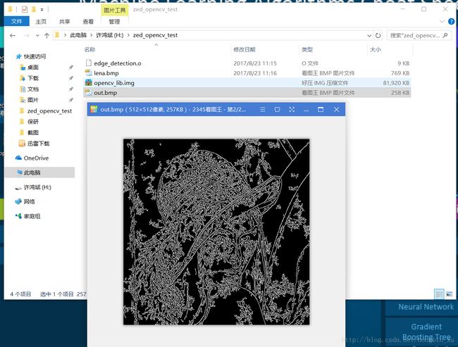Open the 文件 ribbon menu

pyautogui.click(x=17, y=21)
